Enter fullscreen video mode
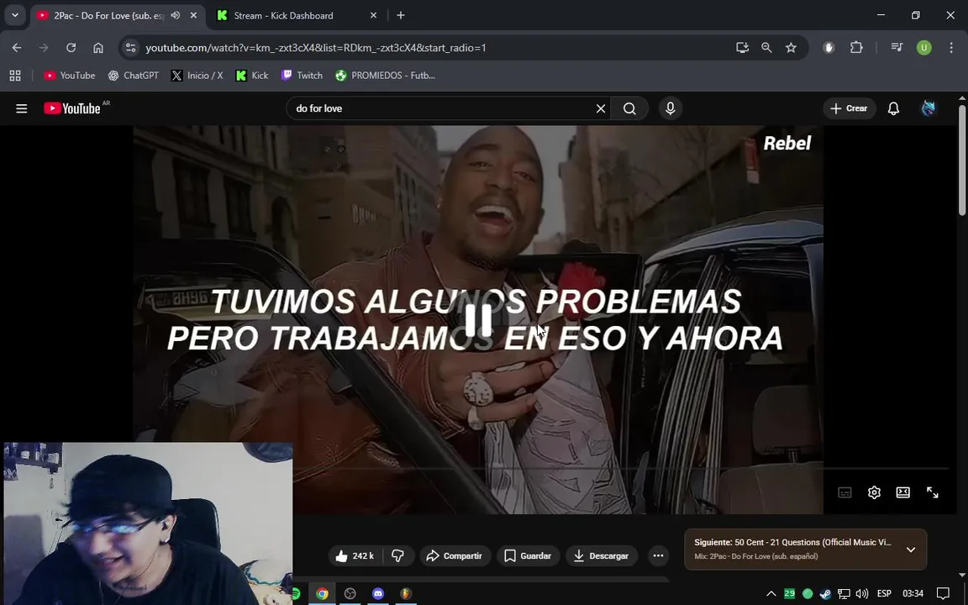 point(932,492)
